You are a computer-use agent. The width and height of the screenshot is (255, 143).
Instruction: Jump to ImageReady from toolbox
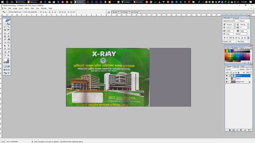[x=6, y=73]
